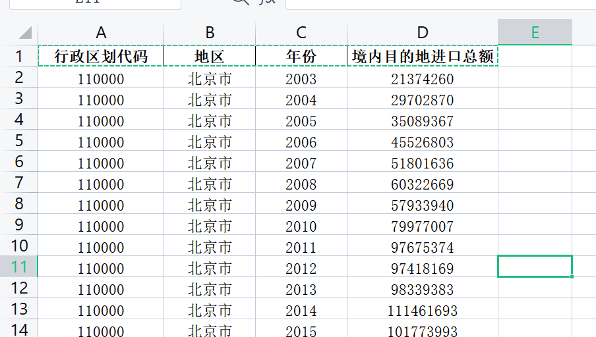Click year cell 2007
This screenshot has width=596, height=337.
(x=301, y=161)
